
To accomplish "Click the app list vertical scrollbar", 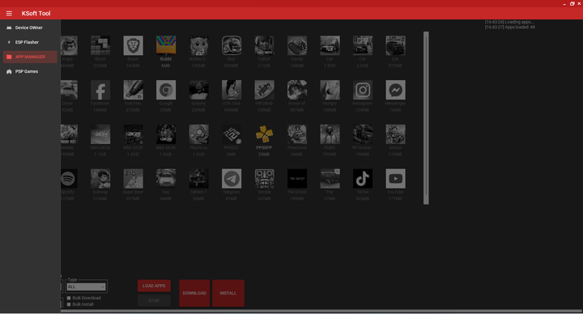I will (x=426, y=118).
